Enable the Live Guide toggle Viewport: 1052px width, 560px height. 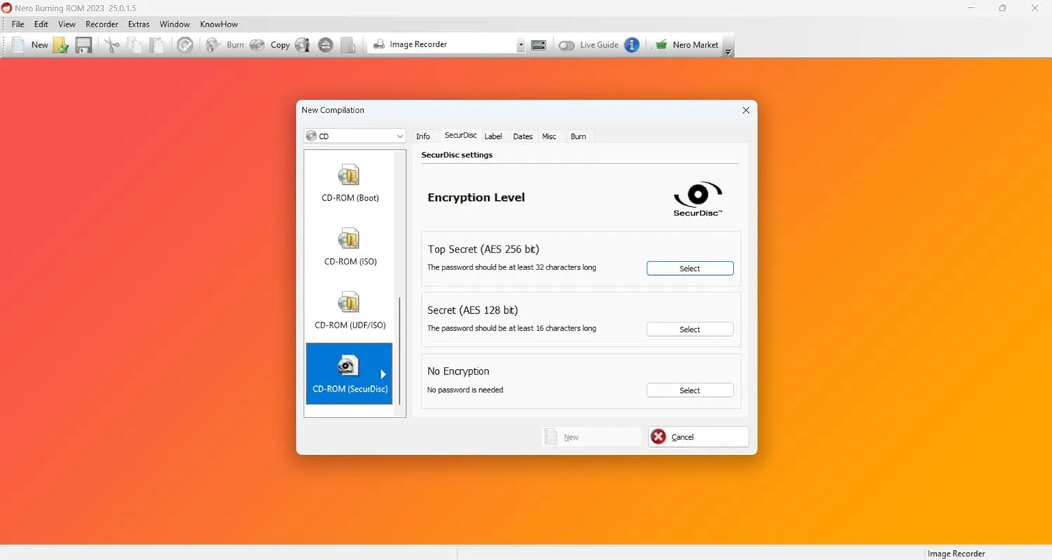click(x=567, y=44)
